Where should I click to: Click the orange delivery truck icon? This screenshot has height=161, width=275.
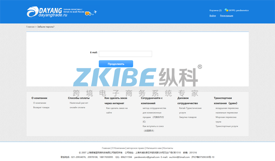tap(88, 14)
